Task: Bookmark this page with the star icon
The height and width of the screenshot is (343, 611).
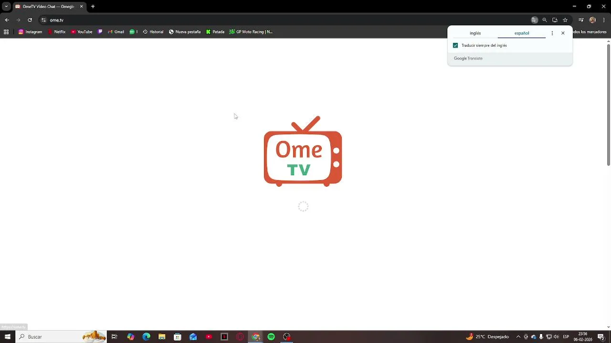Action: coord(565,20)
